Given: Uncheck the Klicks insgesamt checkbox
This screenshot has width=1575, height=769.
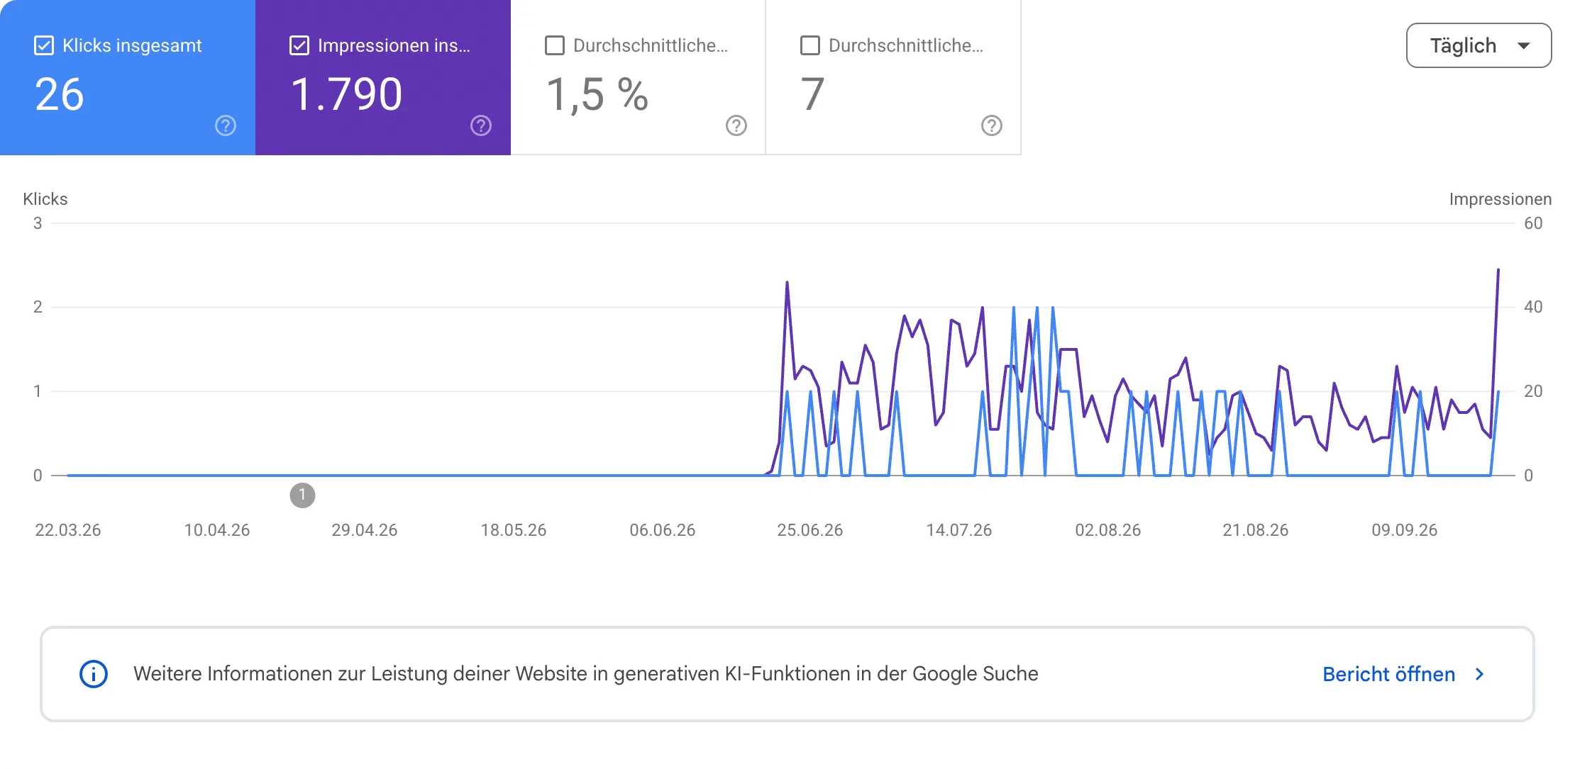Looking at the screenshot, I should 44,45.
